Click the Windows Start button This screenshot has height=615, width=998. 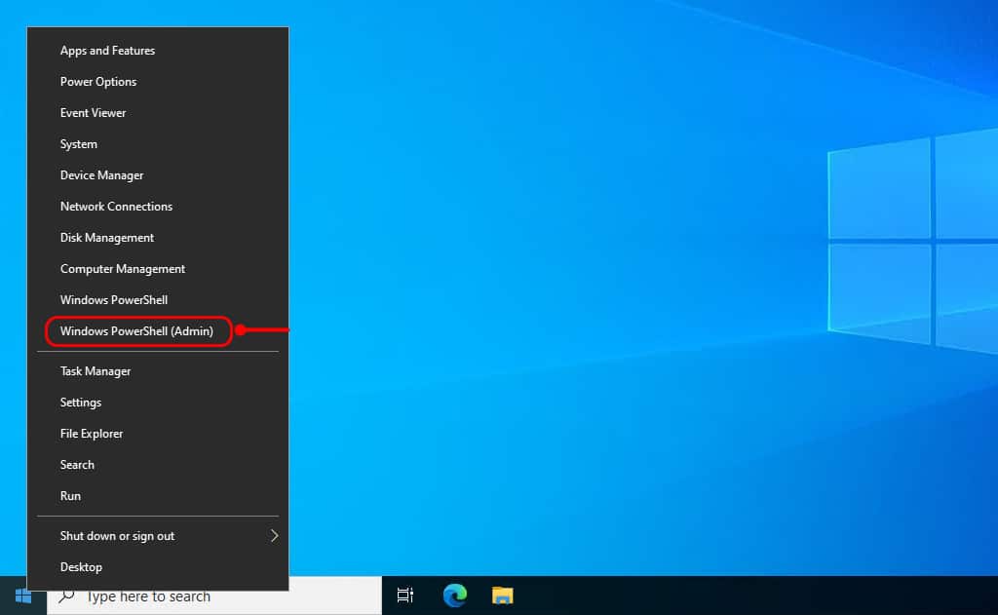23,596
